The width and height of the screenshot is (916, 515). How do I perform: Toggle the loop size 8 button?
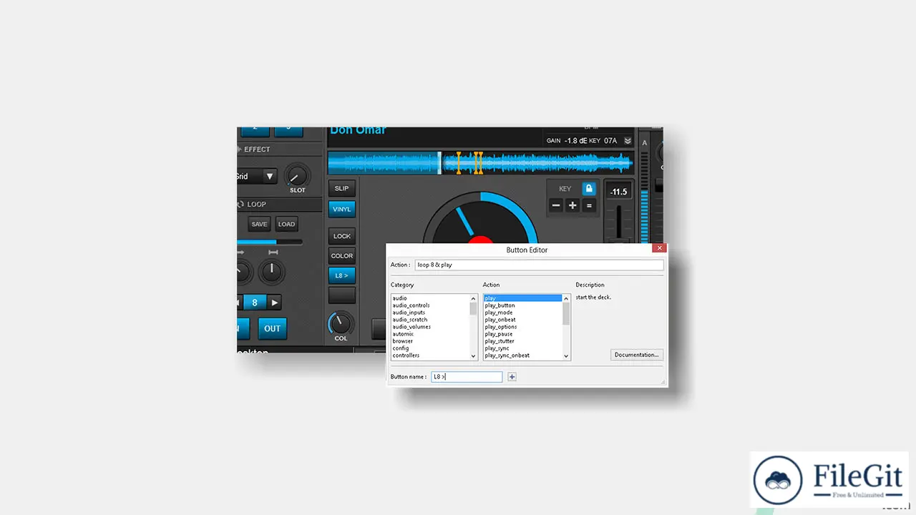click(255, 303)
